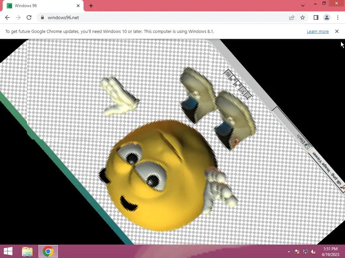Show hidden system tray icons
The height and width of the screenshot is (258, 345).
tap(289, 252)
